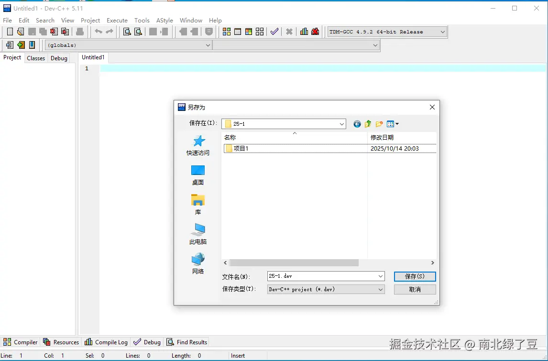Select 桌面 in the dialog places bar
Screen dimensions: 548x361
coord(198,175)
